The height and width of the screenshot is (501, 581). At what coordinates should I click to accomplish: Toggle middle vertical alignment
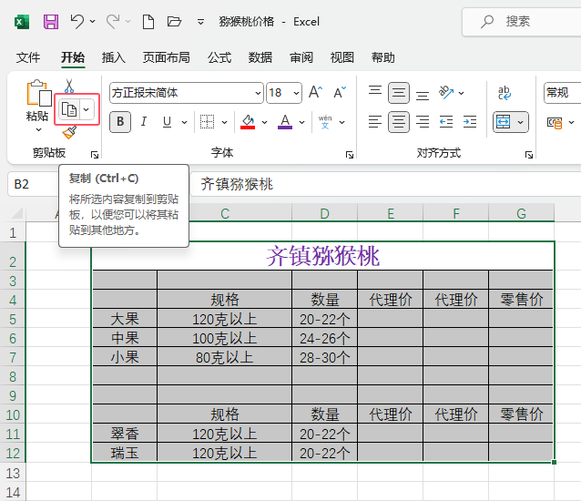[399, 93]
